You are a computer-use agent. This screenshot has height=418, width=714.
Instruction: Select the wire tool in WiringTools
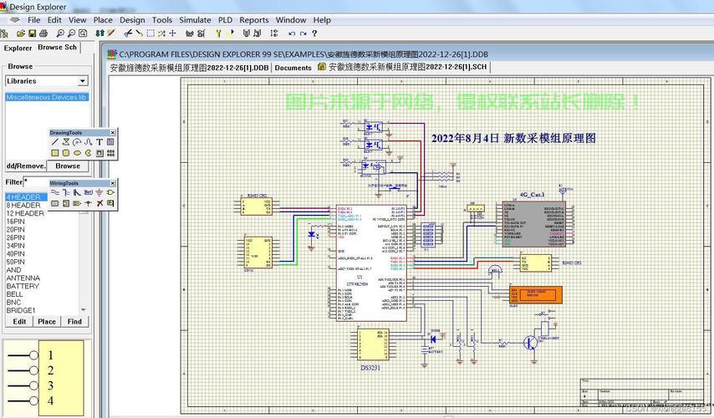click(55, 192)
